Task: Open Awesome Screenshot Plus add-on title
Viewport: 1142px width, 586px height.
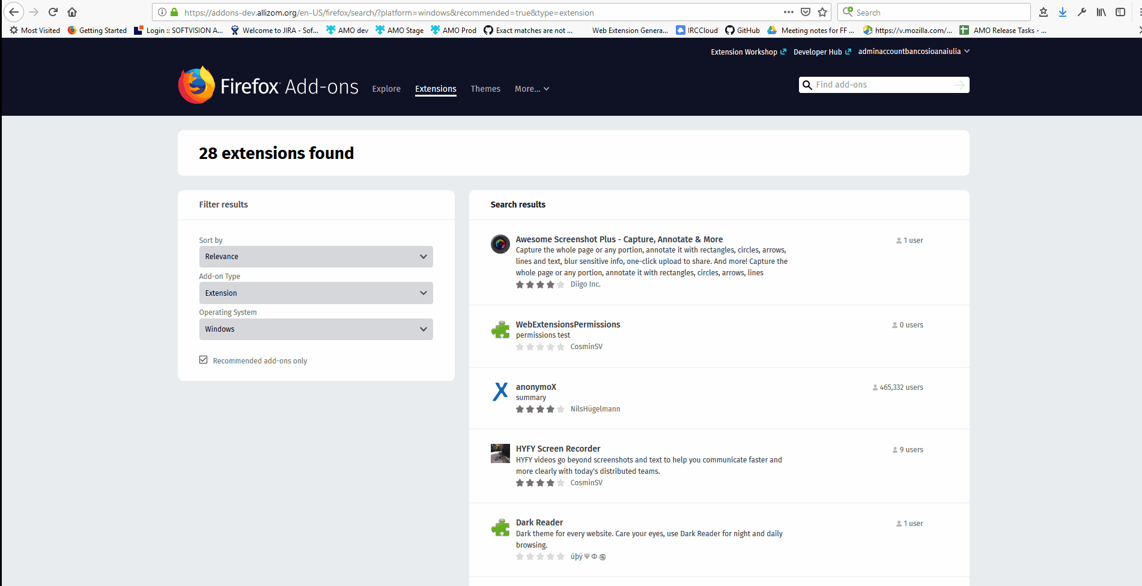Action: [x=619, y=239]
